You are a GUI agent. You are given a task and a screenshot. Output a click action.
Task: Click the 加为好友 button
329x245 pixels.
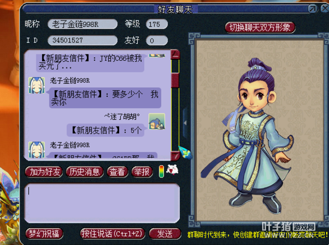pyautogui.click(x=44, y=172)
